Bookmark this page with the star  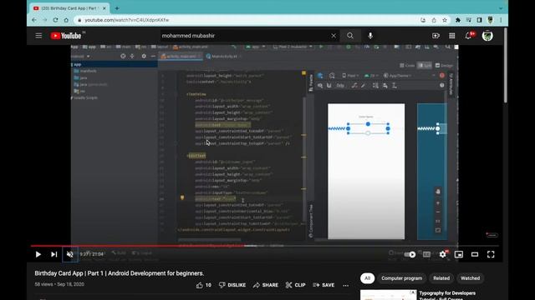click(445, 20)
